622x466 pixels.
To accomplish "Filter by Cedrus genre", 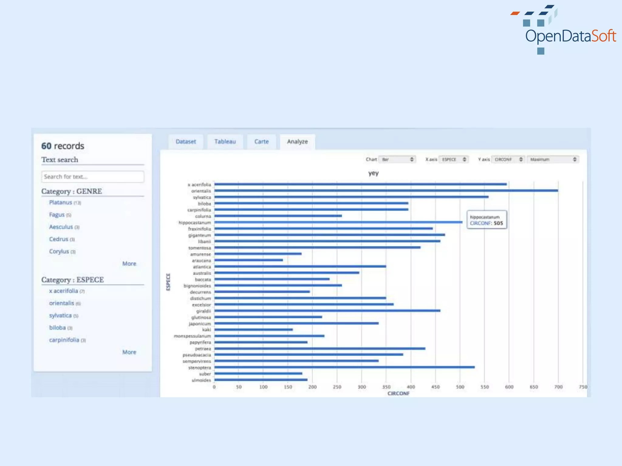I will 59,239.
